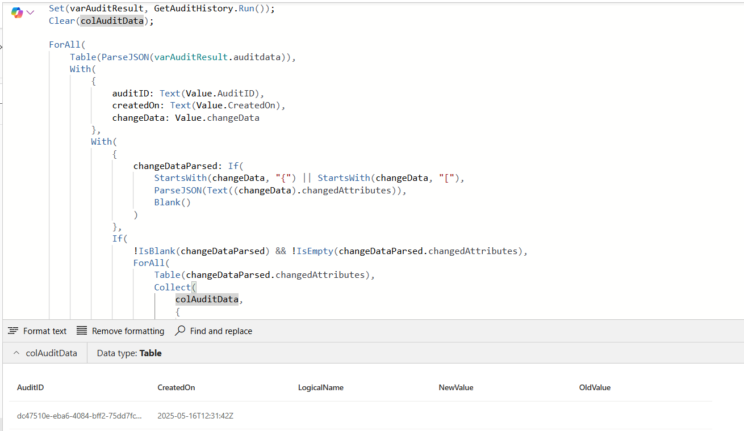Click Table(ParseJSON(varAuditResult.auditdata)) line
The image size is (744, 431).
tap(183, 57)
